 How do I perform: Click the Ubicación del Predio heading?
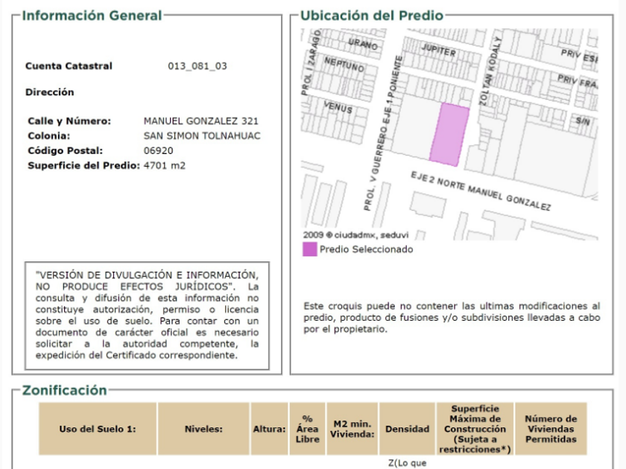(x=371, y=16)
